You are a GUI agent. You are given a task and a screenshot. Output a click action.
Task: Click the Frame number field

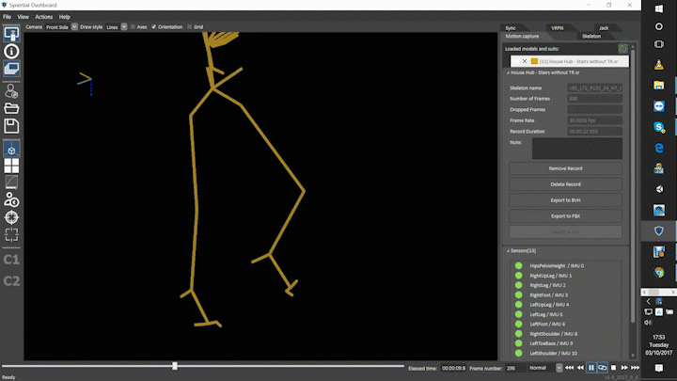[x=514, y=368]
